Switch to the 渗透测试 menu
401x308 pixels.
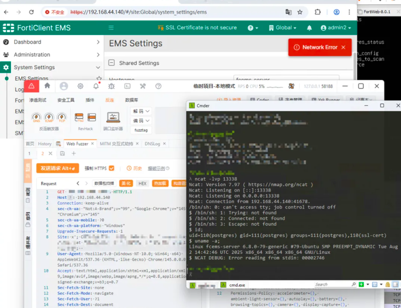point(37,100)
